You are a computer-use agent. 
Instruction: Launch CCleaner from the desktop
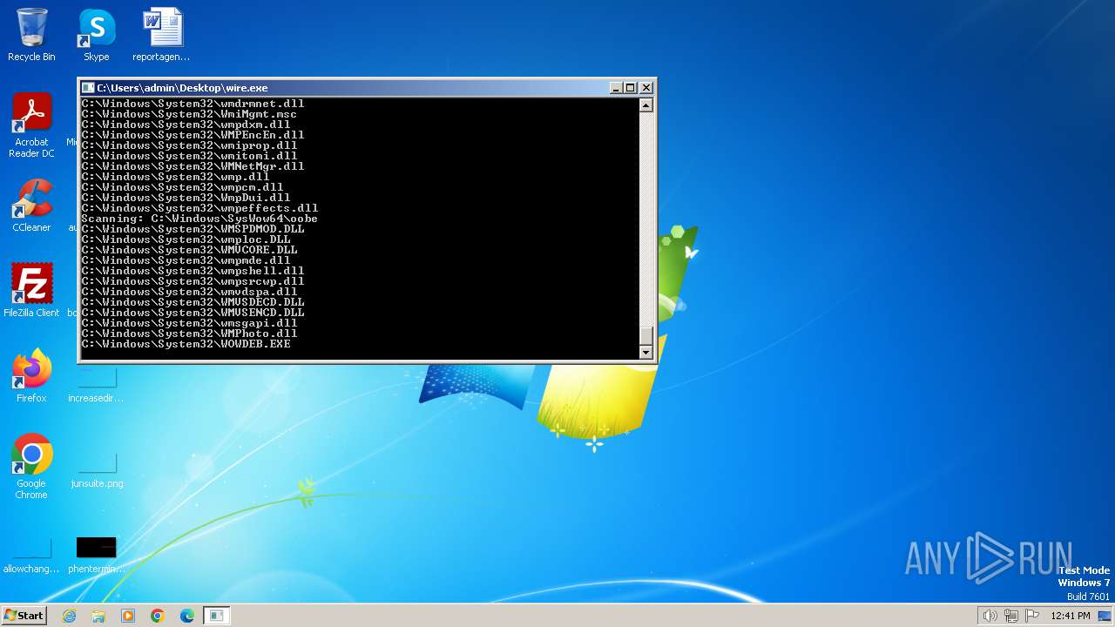tap(31, 206)
